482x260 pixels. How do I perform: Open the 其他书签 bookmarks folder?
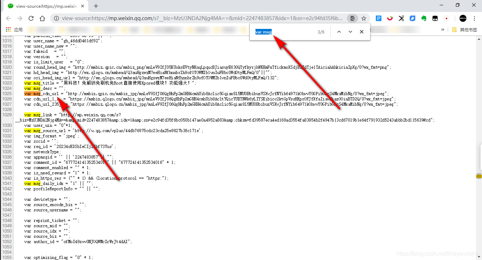point(465,30)
